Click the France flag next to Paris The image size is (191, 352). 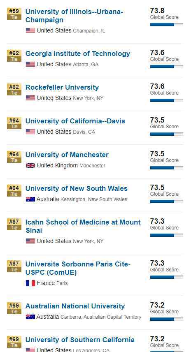tap(30, 283)
